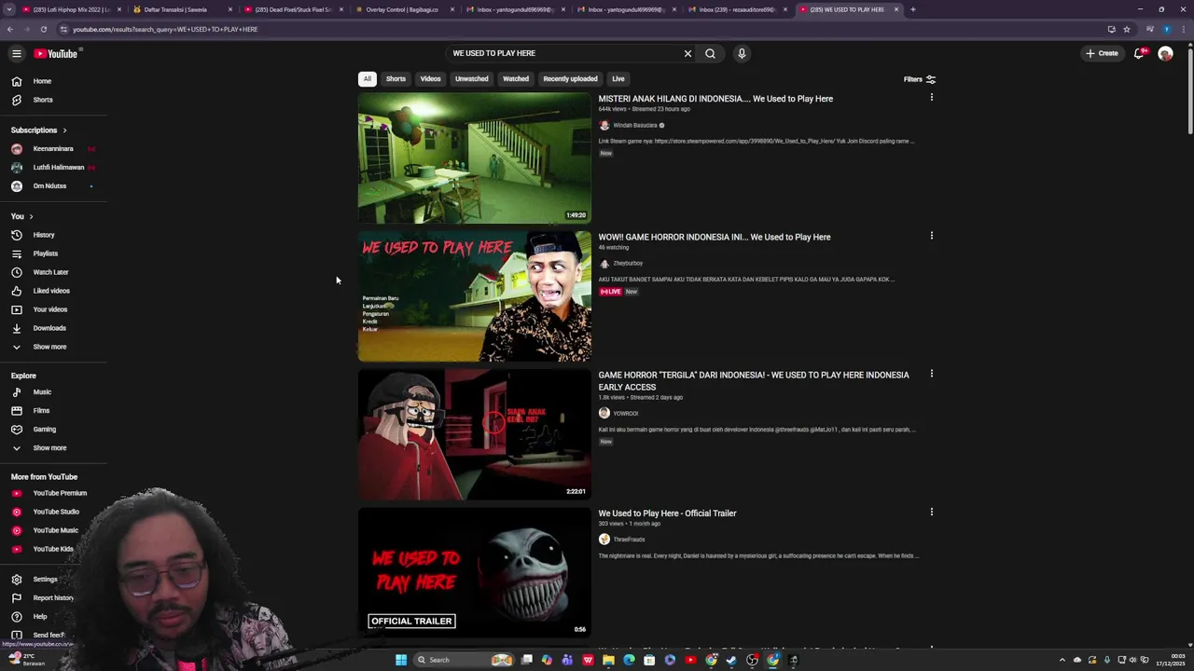Expand the Subscriptions section header
1194x671 pixels.
pyautogui.click(x=39, y=130)
